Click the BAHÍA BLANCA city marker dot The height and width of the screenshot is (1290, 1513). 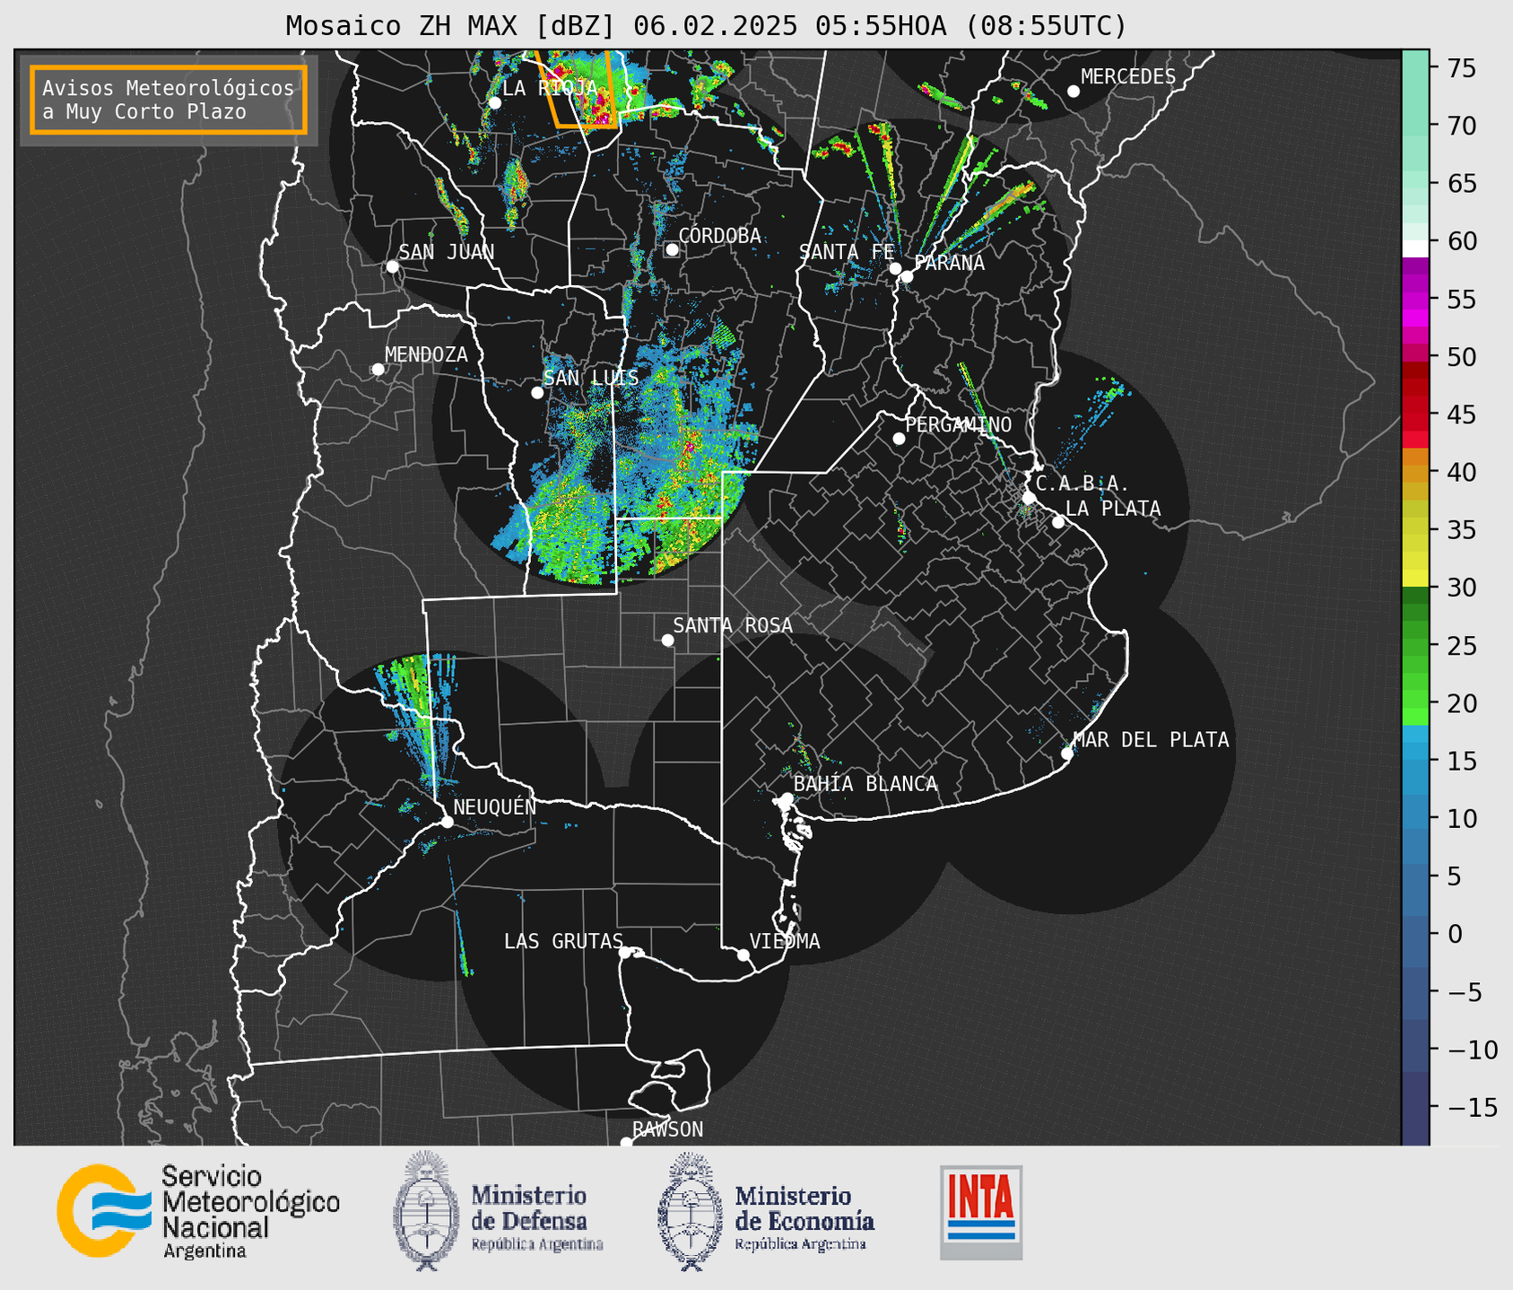click(x=787, y=798)
